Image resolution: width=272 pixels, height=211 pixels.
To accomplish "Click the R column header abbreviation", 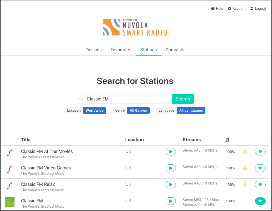I will coord(227,140).
